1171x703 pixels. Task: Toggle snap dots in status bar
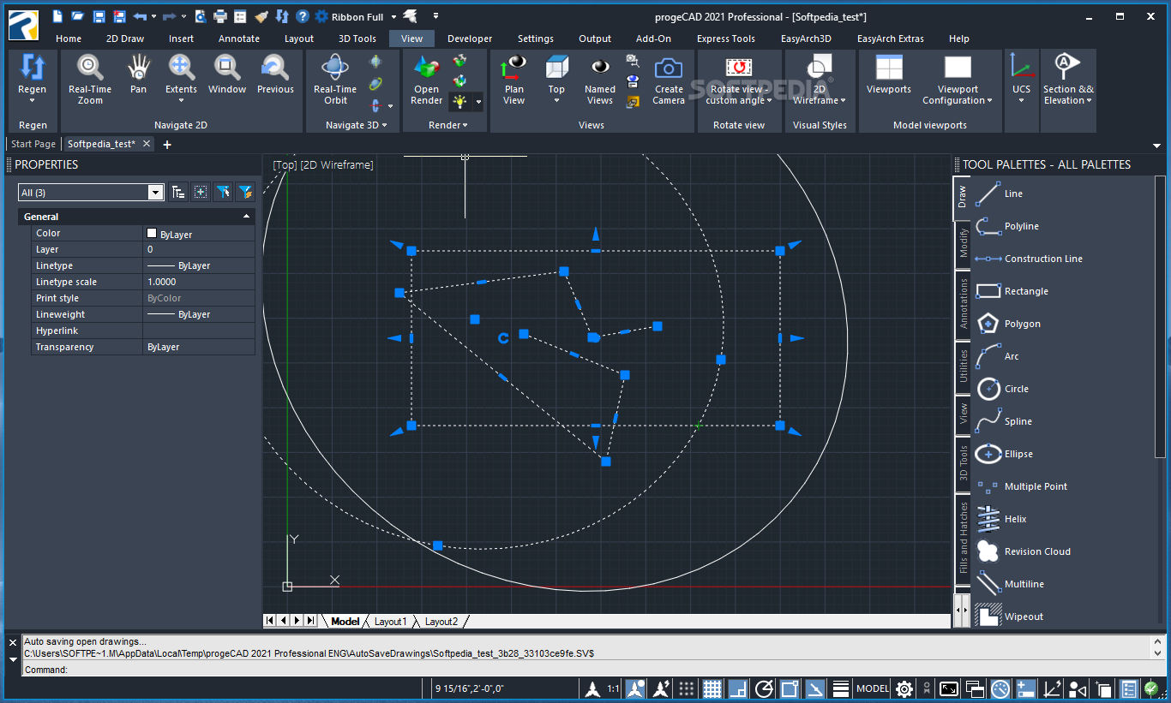[x=687, y=688]
